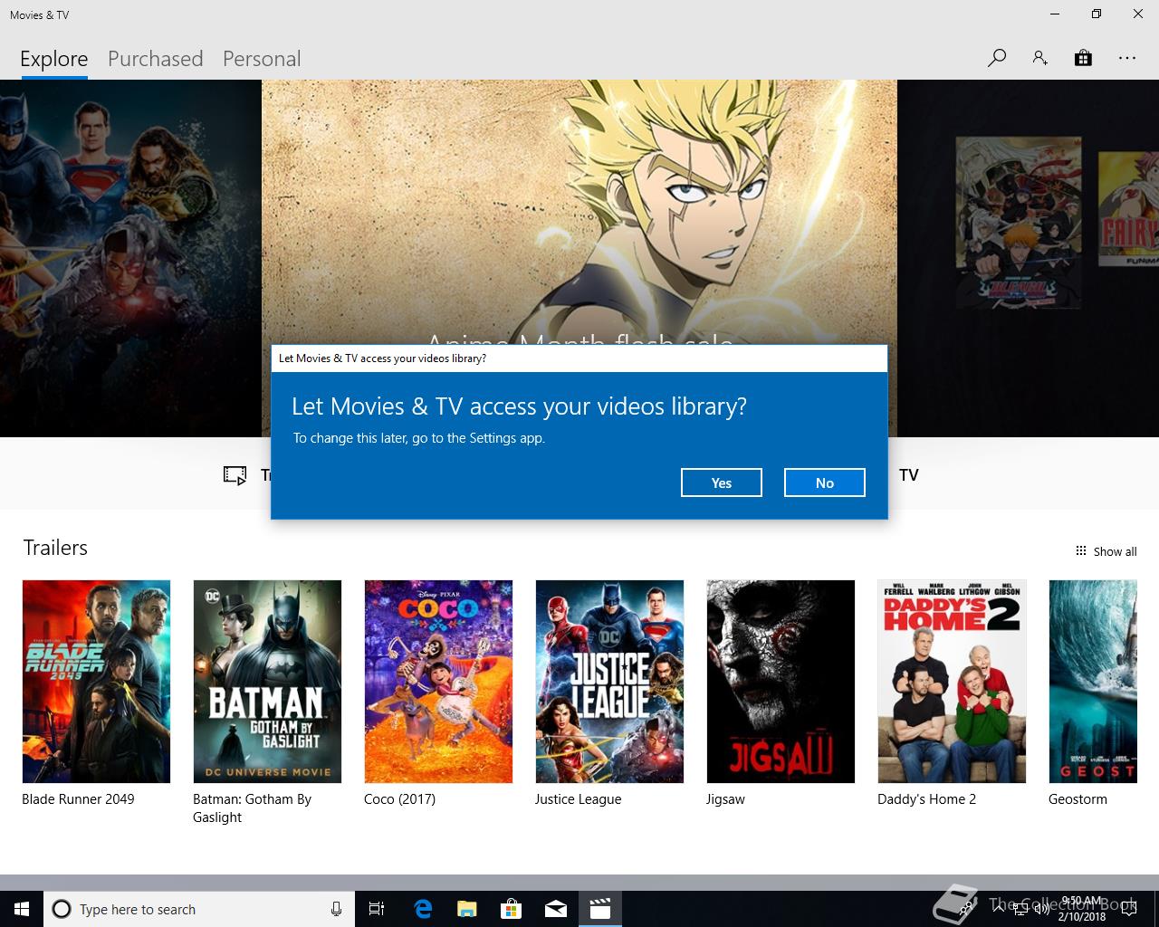
Task: Open the Windows Start menu
Action: (22, 909)
